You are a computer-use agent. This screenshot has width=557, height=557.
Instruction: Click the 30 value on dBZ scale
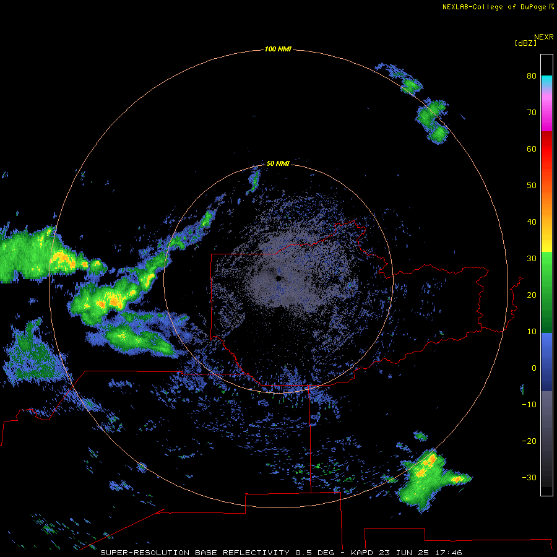tap(532, 259)
